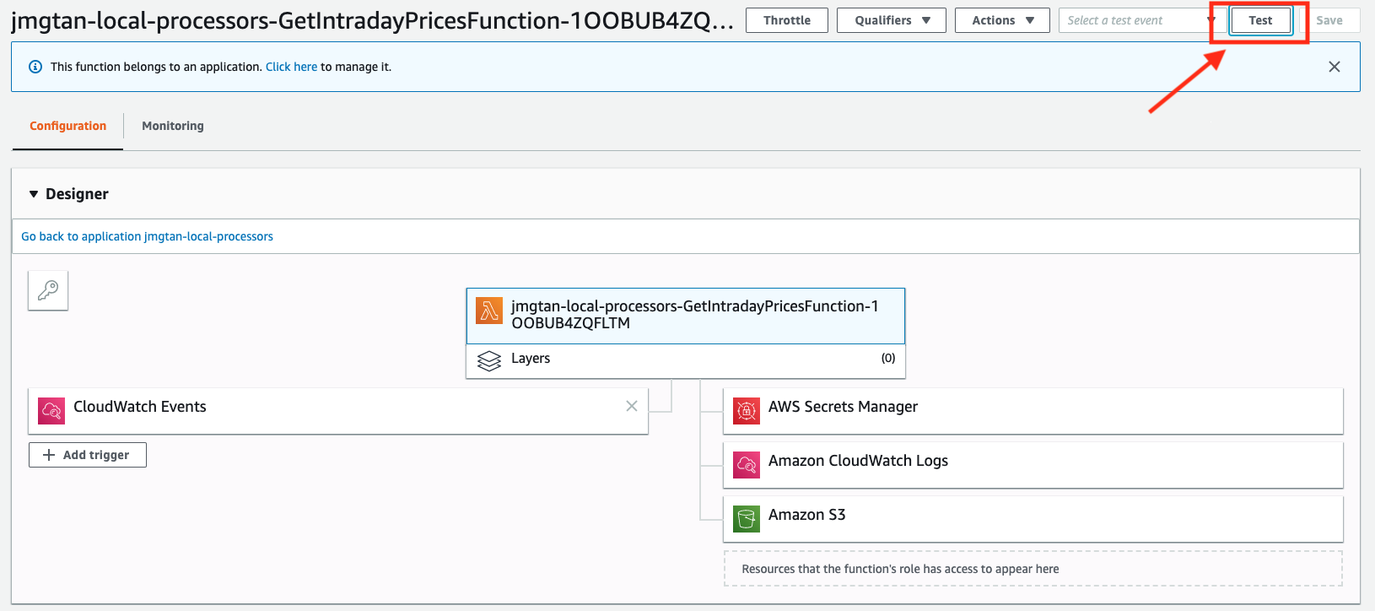Image resolution: width=1375 pixels, height=611 pixels.
Task: Click the Amazon CloudWatch Logs icon
Action: click(x=747, y=465)
